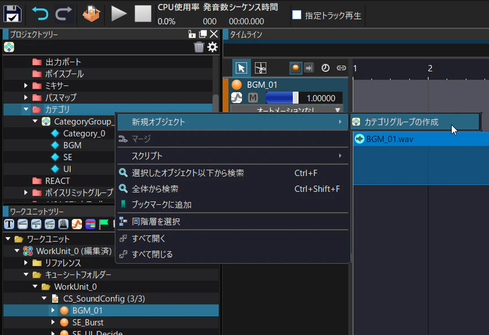This screenshot has height=335, width=489.
Task: Start playback with the play button
Action: [119, 14]
